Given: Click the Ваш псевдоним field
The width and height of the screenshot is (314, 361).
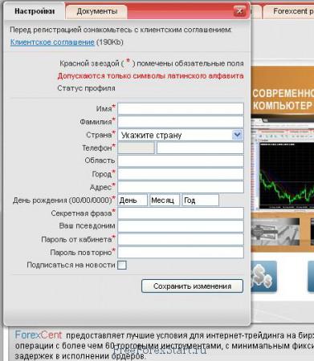Looking at the screenshot, I should (181, 226).
